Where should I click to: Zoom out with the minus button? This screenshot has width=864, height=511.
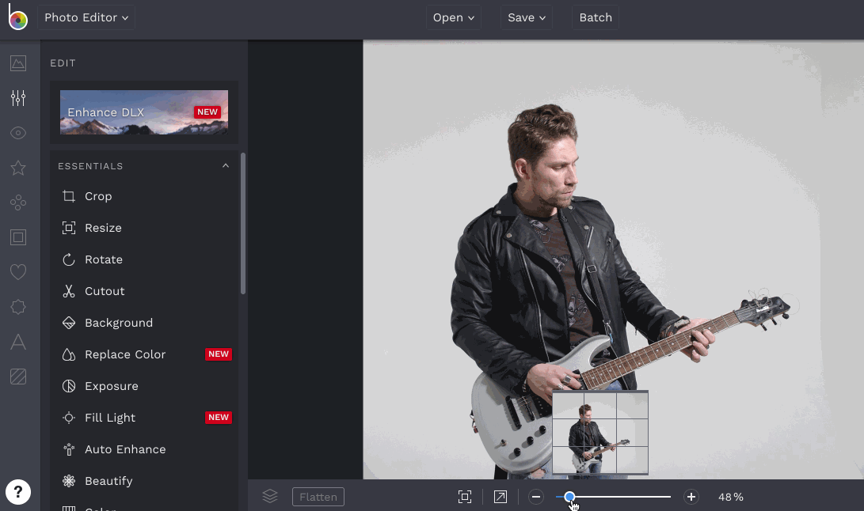click(535, 497)
